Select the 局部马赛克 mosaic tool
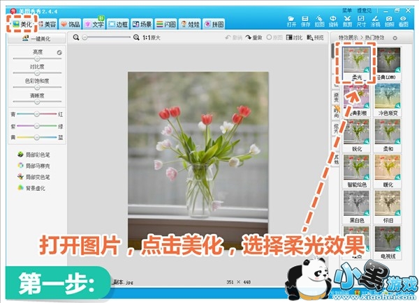This screenshot has width=419, height=303. tap(34, 166)
